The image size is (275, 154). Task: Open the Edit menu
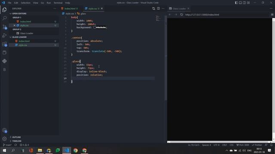coord(16,3)
